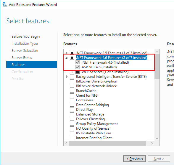The image size is (174, 165).
Task: Expand .NET Framework 3.5 Features node
Action: point(67,53)
